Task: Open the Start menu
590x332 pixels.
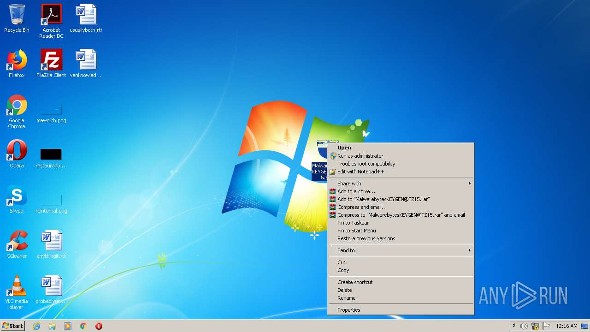Action: pos(13,326)
